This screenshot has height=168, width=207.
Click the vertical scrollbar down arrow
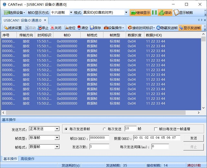tap(203, 108)
